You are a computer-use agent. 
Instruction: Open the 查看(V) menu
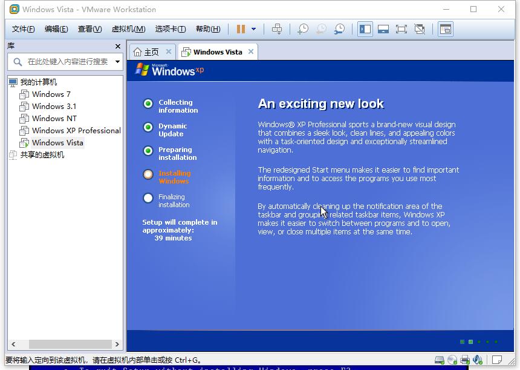[x=89, y=29]
